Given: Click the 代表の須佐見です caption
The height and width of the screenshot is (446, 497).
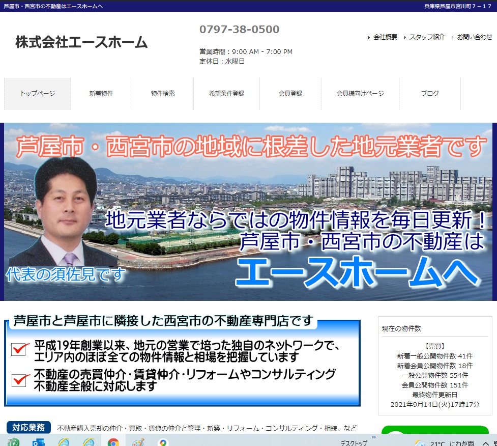Looking at the screenshot, I should click(x=66, y=274).
